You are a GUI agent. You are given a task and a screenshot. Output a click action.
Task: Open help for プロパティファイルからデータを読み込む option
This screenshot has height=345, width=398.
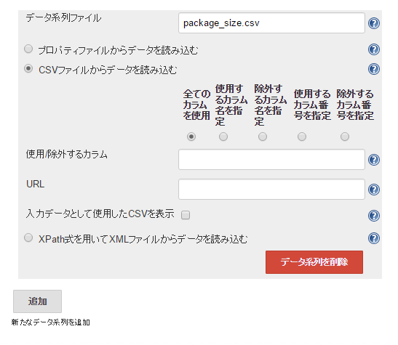tap(374, 49)
